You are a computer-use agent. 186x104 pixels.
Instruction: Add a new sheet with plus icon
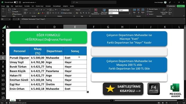point(20,100)
